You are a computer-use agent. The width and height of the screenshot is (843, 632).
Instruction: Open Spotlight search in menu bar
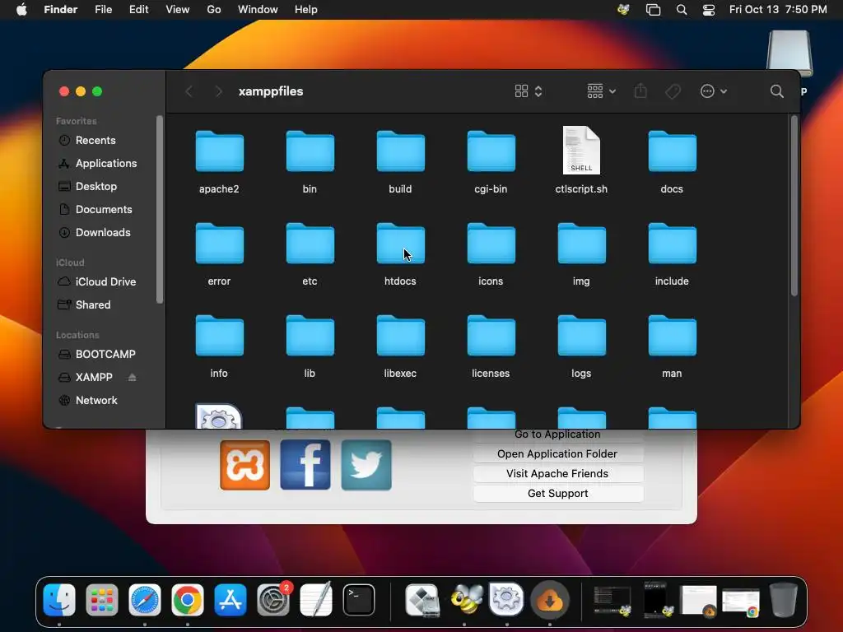[681, 10]
